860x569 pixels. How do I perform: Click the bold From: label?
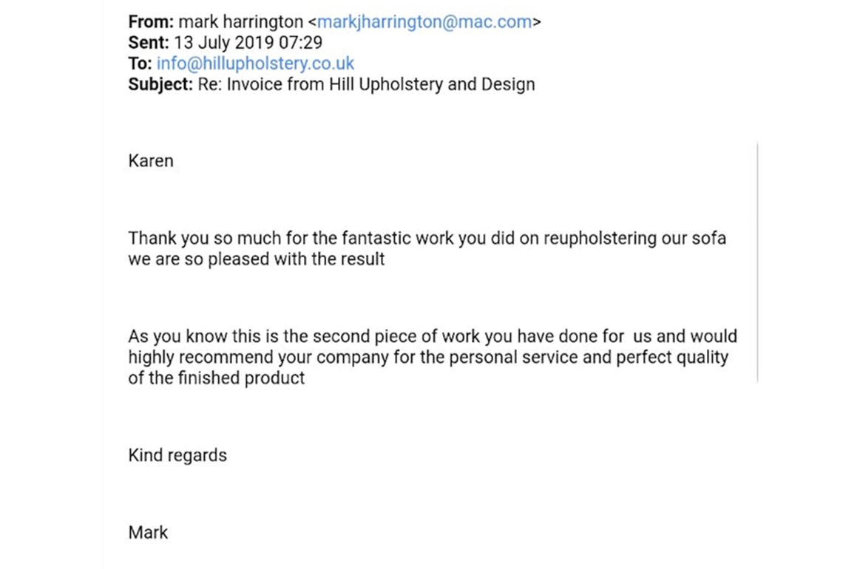151,22
